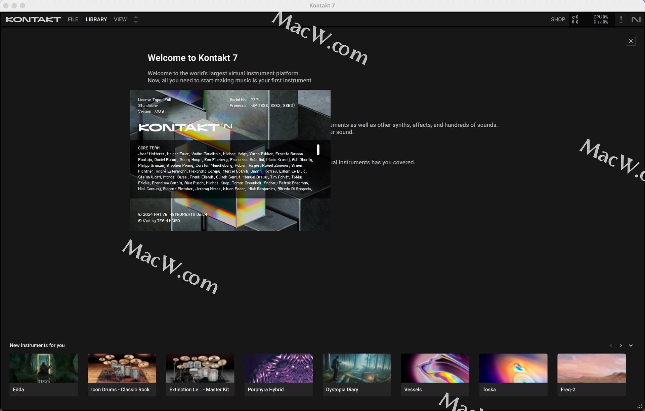
Task: Click the Serial Nr. text
Action: tap(244, 100)
